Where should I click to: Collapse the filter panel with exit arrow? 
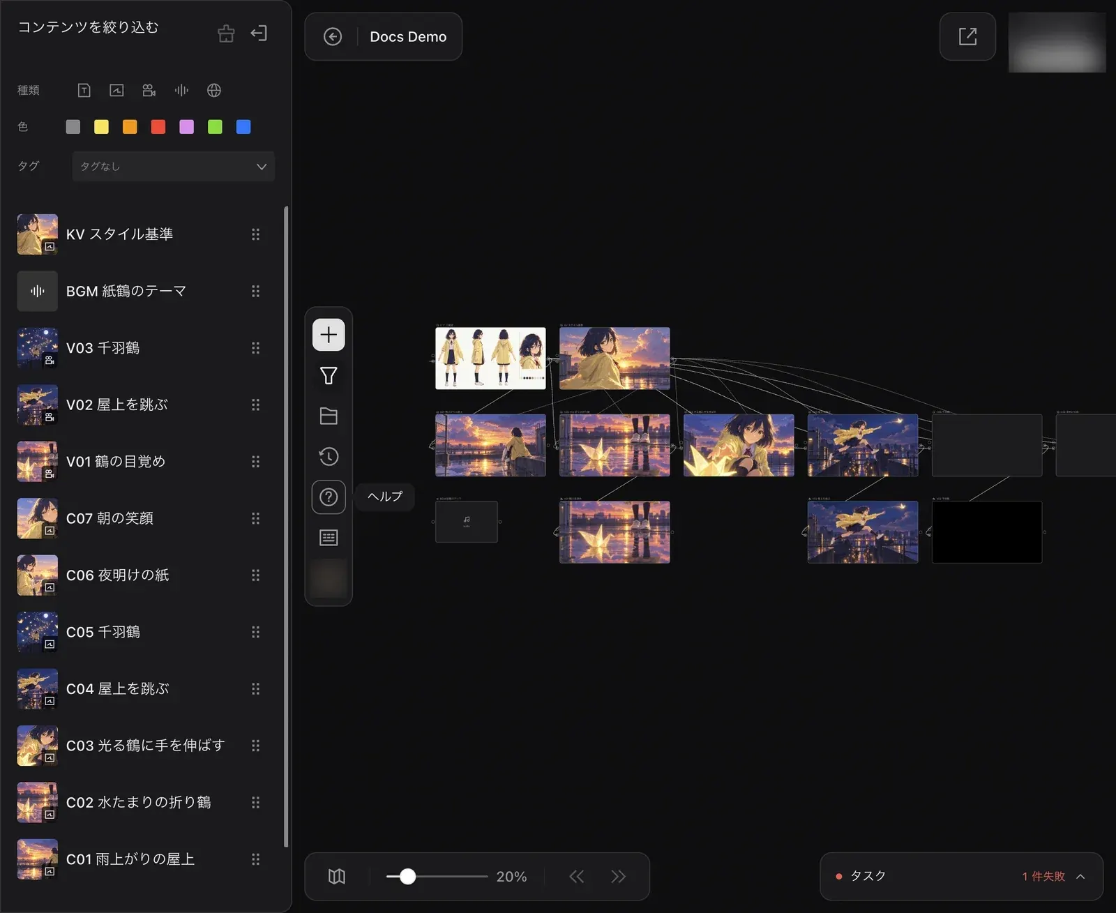click(259, 33)
